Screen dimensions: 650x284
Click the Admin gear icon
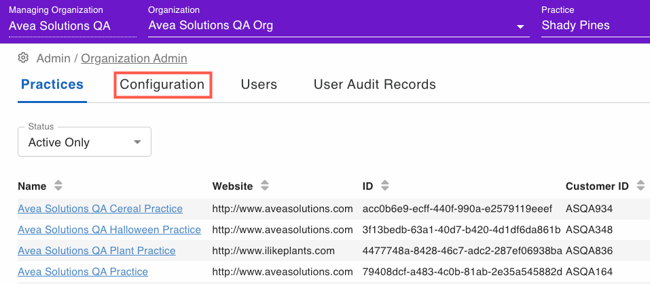click(x=23, y=58)
